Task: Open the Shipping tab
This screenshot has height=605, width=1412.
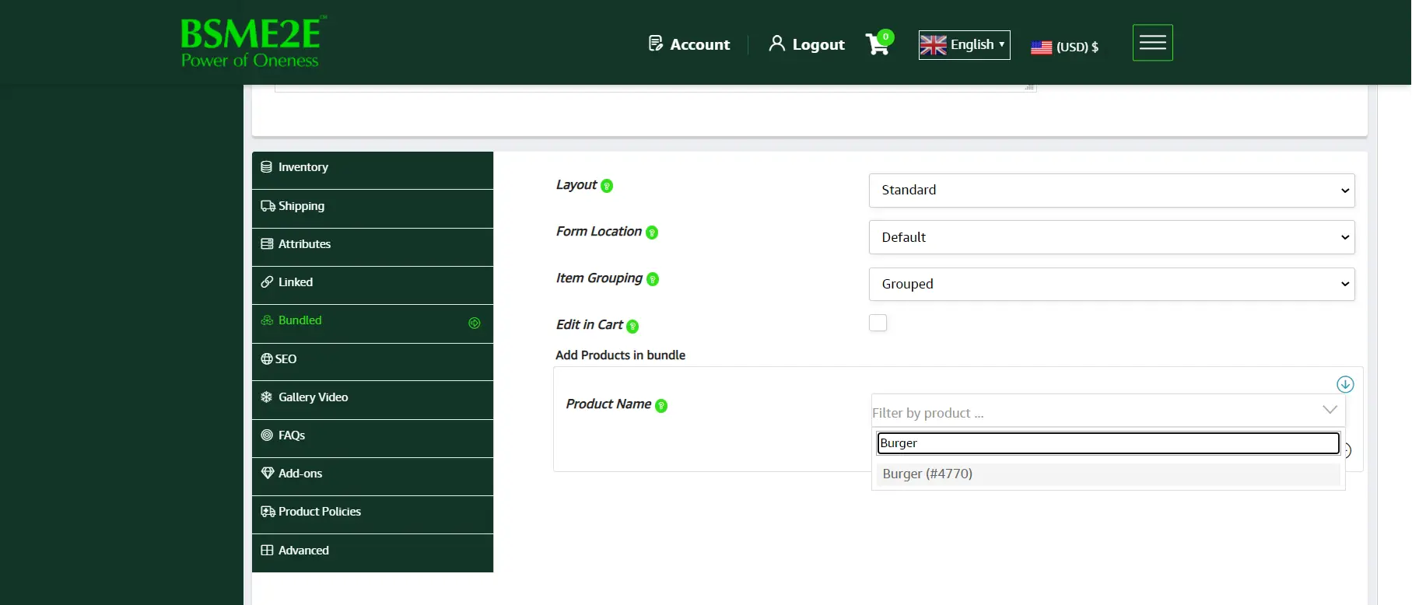Action: click(x=373, y=208)
